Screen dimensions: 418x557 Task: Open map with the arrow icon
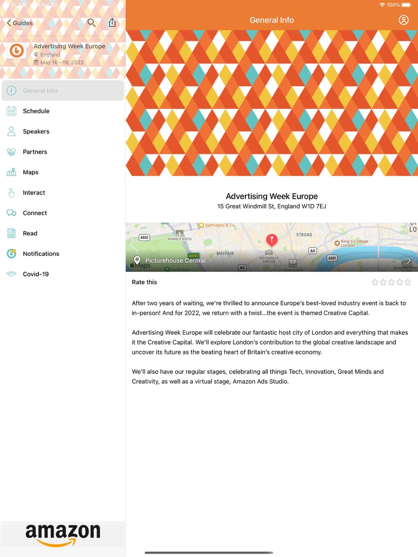click(x=408, y=260)
